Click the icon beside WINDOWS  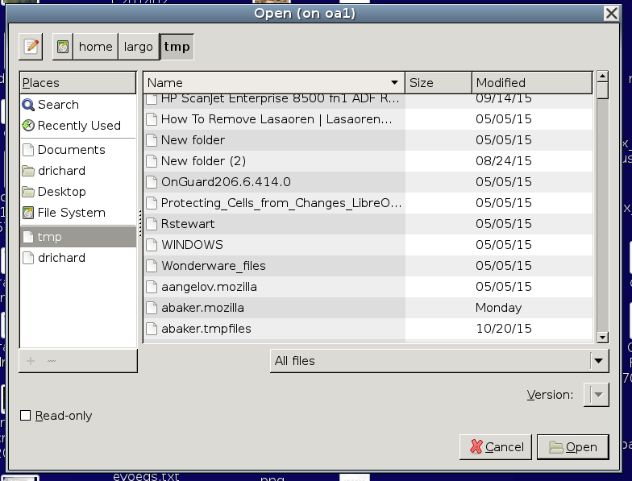[x=152, y=245]
